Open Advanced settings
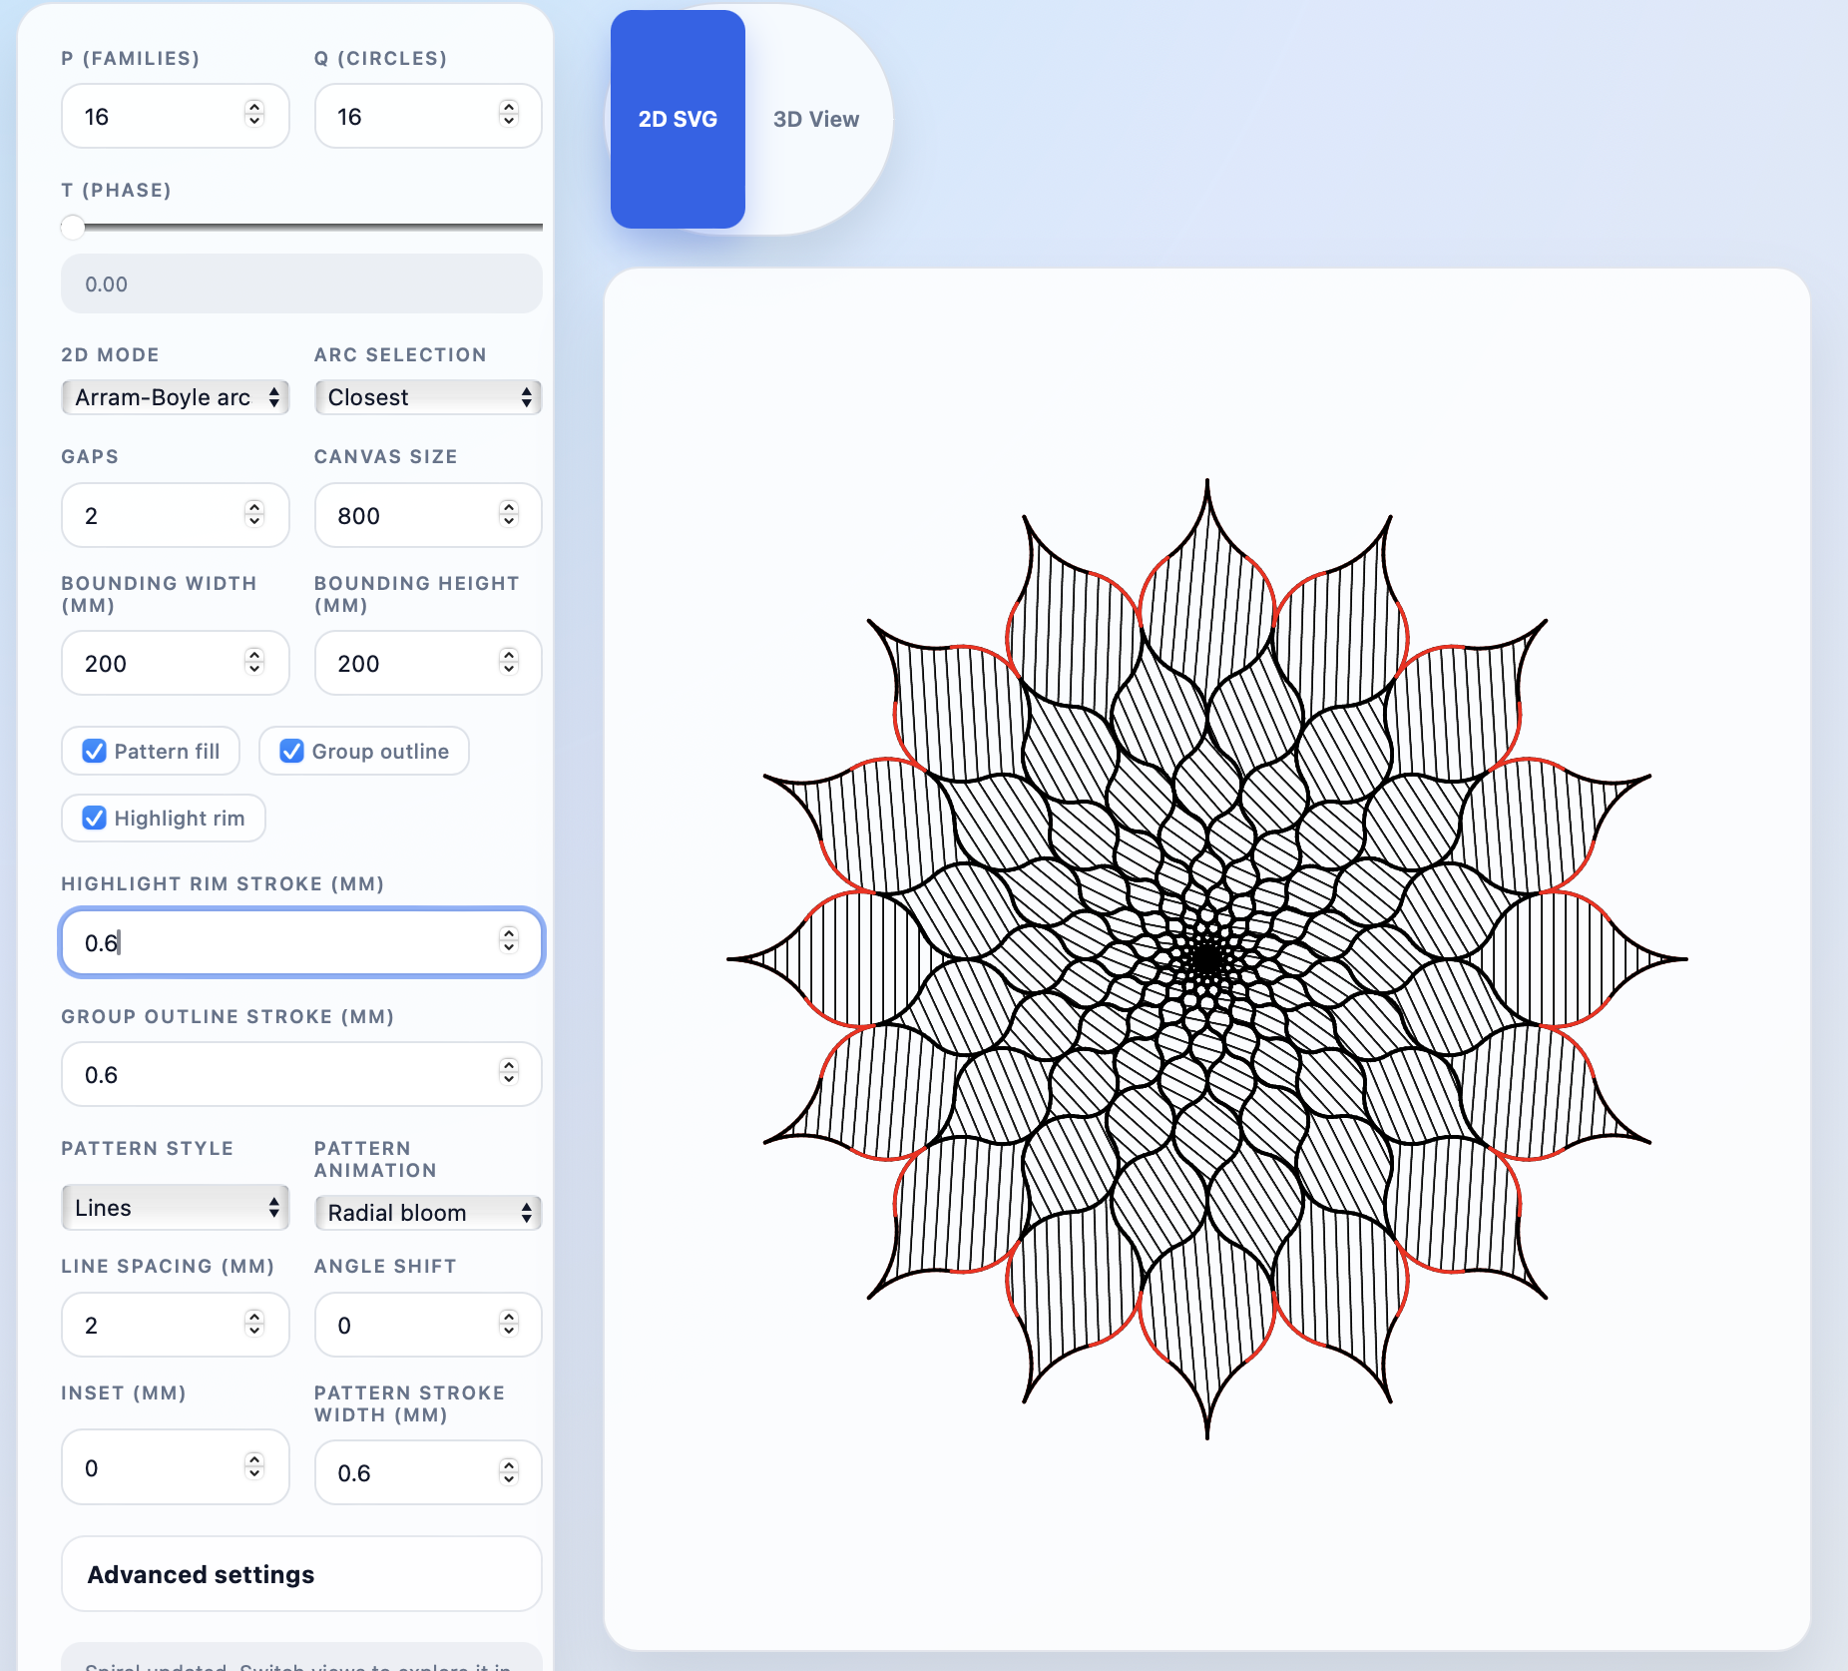This screenshot has height=1671, width=1848. tap(300, 1574)
